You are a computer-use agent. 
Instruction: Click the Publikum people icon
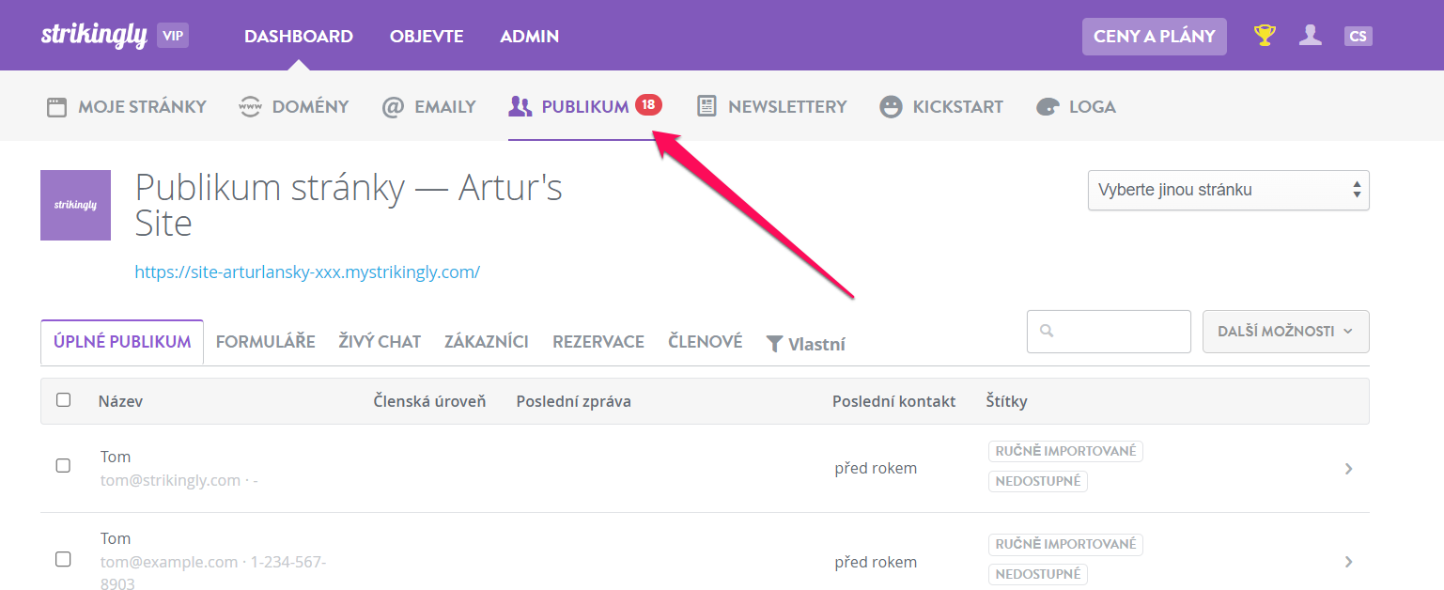[520, 107]
